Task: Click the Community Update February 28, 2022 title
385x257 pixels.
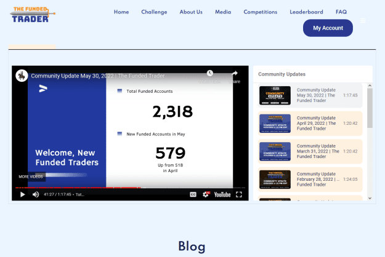Action: click(x=318, y=179)
